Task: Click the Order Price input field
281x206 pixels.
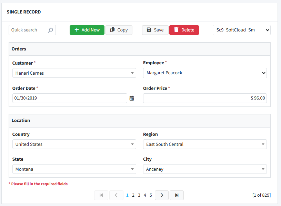Action: [x=205, y=98]
